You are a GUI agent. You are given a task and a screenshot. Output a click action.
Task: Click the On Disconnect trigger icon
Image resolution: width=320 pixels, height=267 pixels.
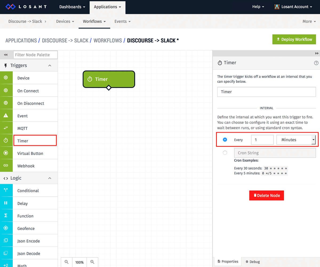pyautogui.click(x=6, y=103)
